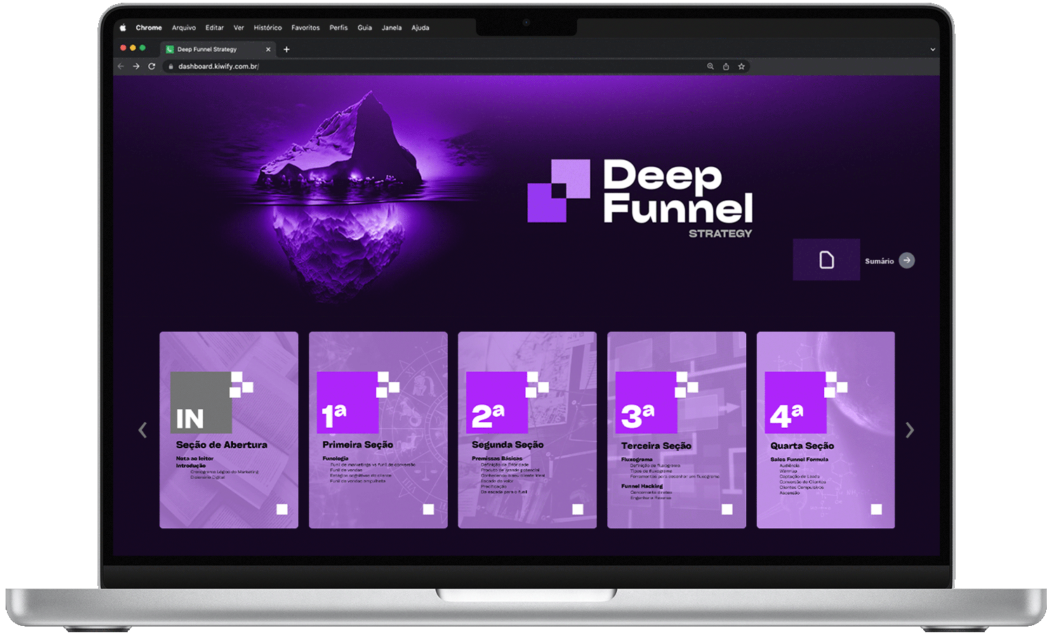This screenshot has height=635, width=1053.
Task: Click the address bar with dashboard.kiwify.com.br
Action: (456, 66)
